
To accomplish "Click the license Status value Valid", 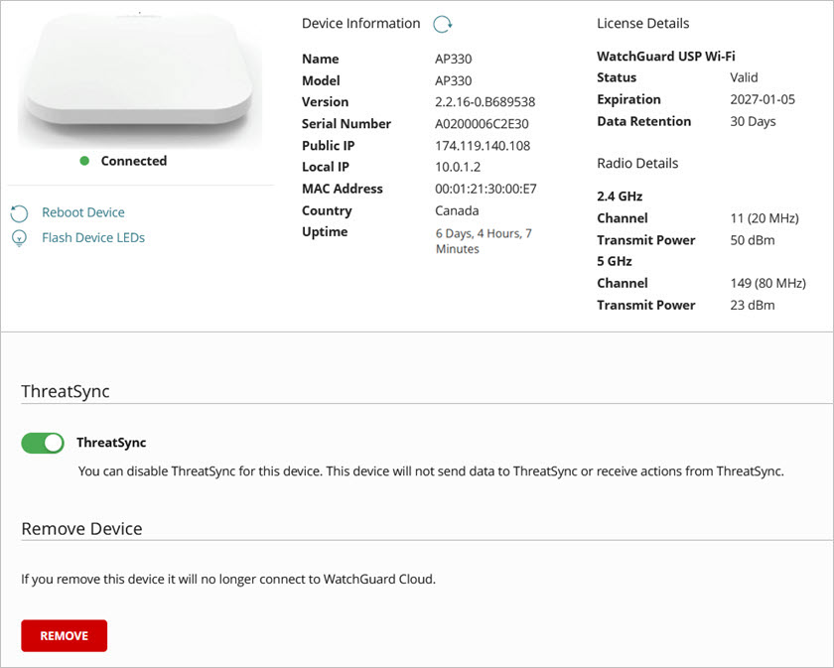I will [x=744, y=76].
